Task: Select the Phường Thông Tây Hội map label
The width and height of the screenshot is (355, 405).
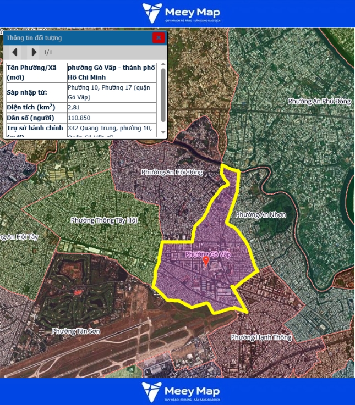Action: click(103, 220)
